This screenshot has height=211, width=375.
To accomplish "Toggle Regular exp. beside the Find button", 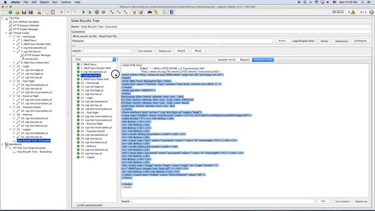I will (x=353, y=202).
